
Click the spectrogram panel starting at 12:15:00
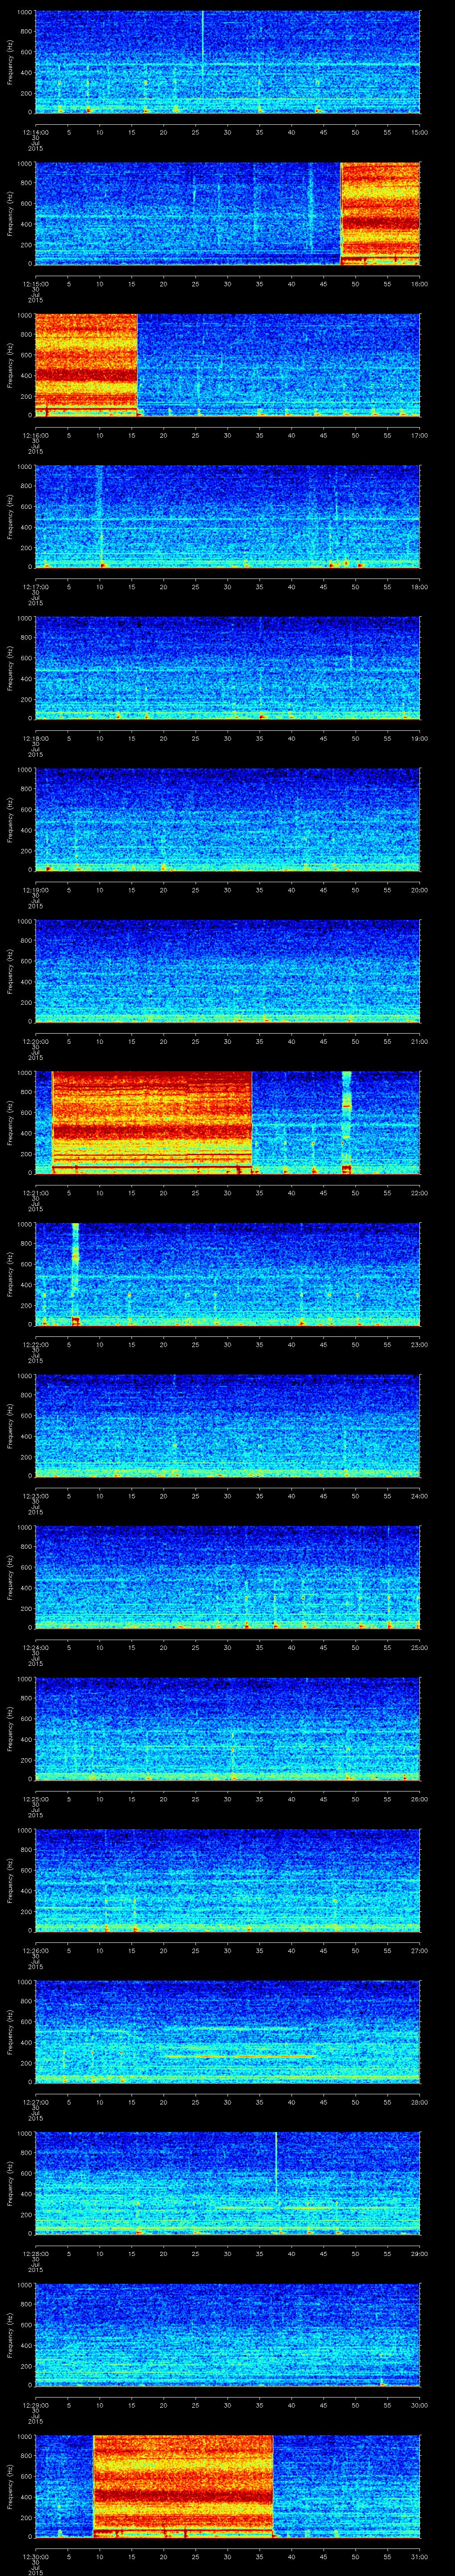pos(227,213)
